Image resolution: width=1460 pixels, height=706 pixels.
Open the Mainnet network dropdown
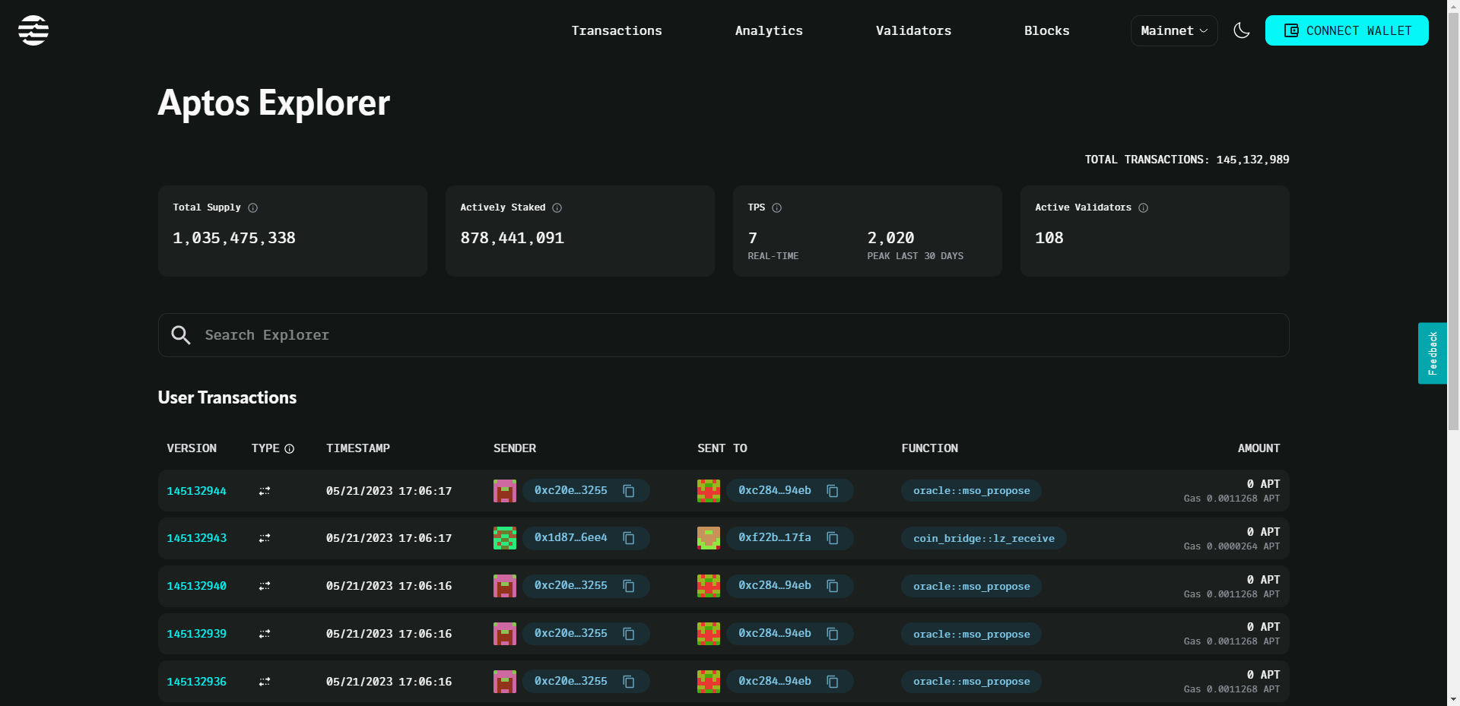(1173, 30)
